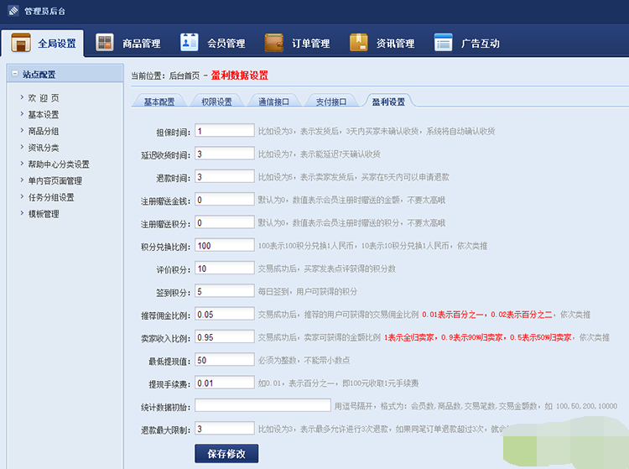Open 资讯分类 in the sidebar
Screen dimensions: 629x469
44,148
